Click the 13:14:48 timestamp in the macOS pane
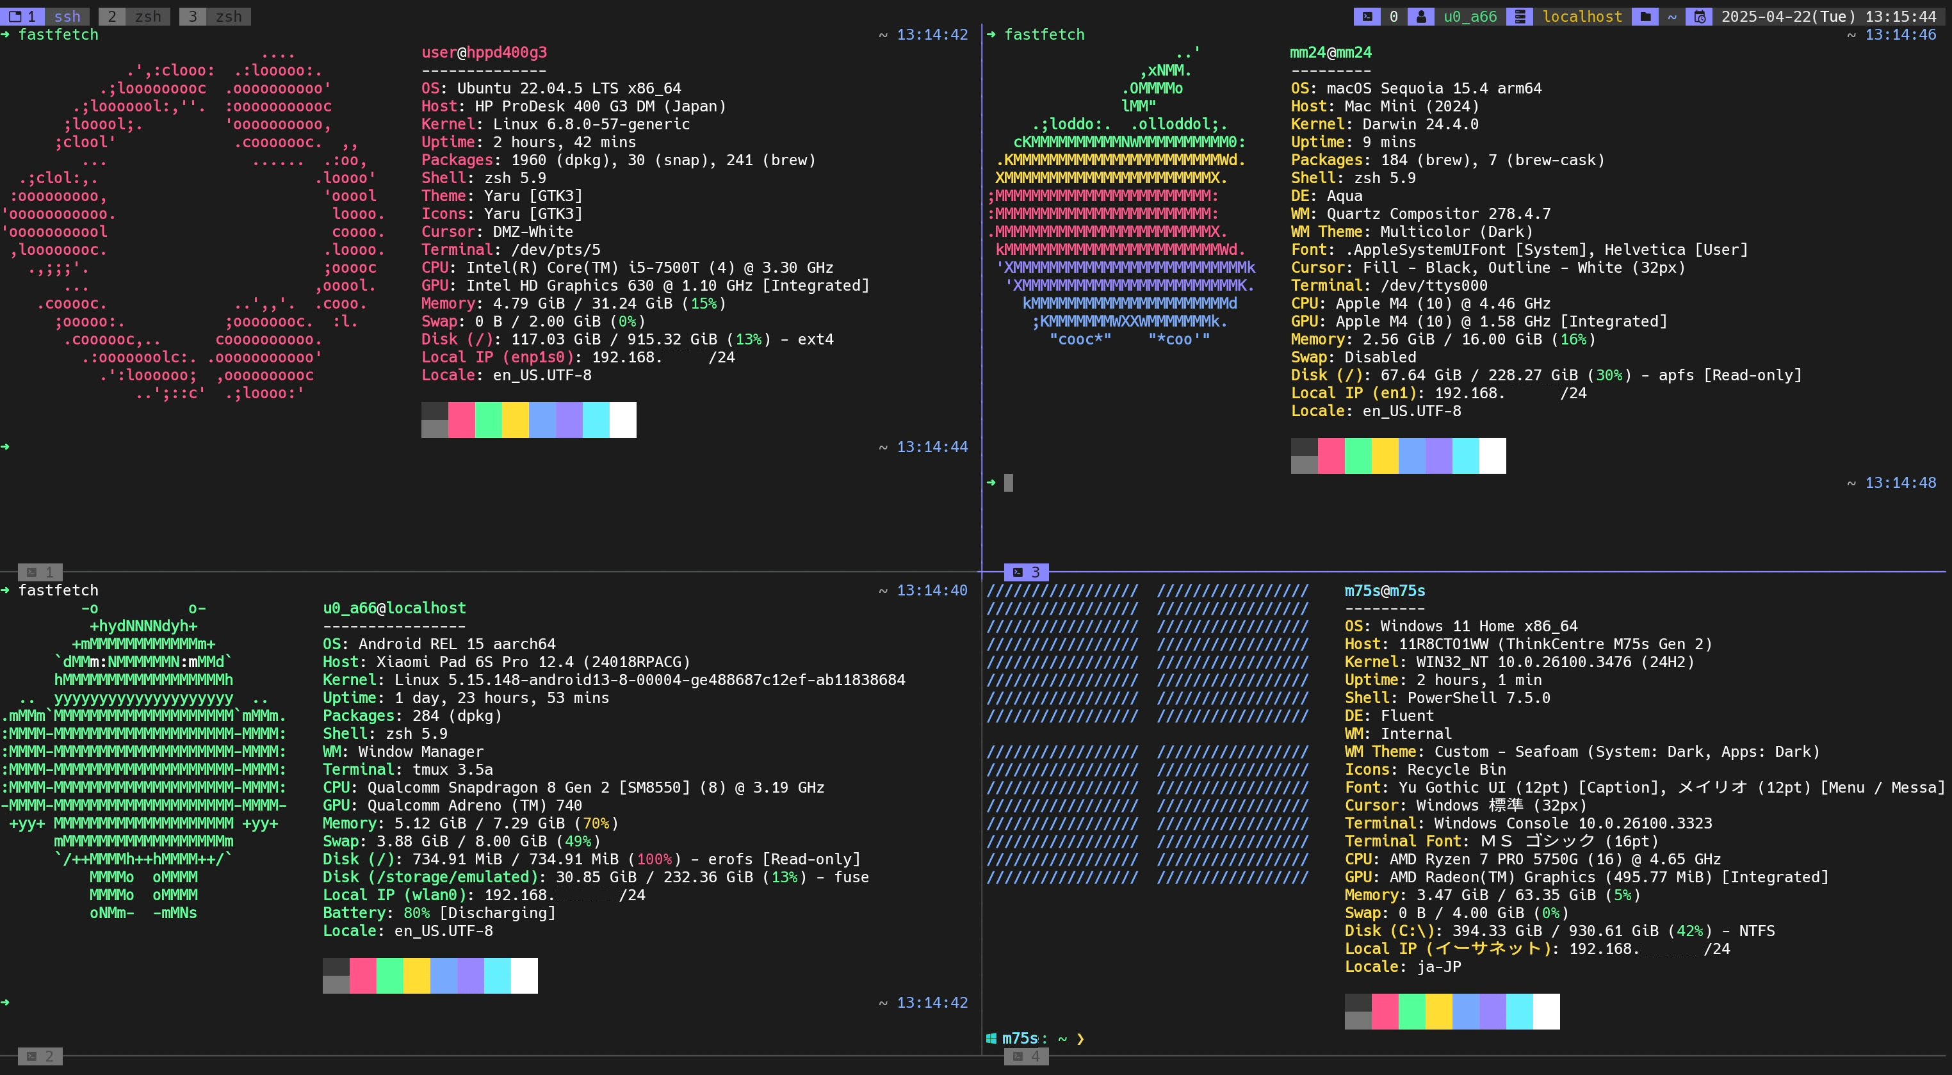The height and width of the screenshot is (1075, 1952). 1901,483
